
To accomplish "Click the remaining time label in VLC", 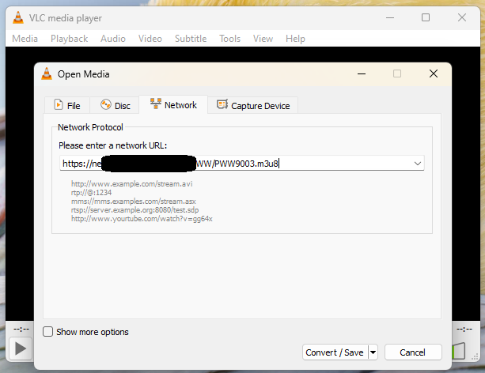I will click(464, 329).
